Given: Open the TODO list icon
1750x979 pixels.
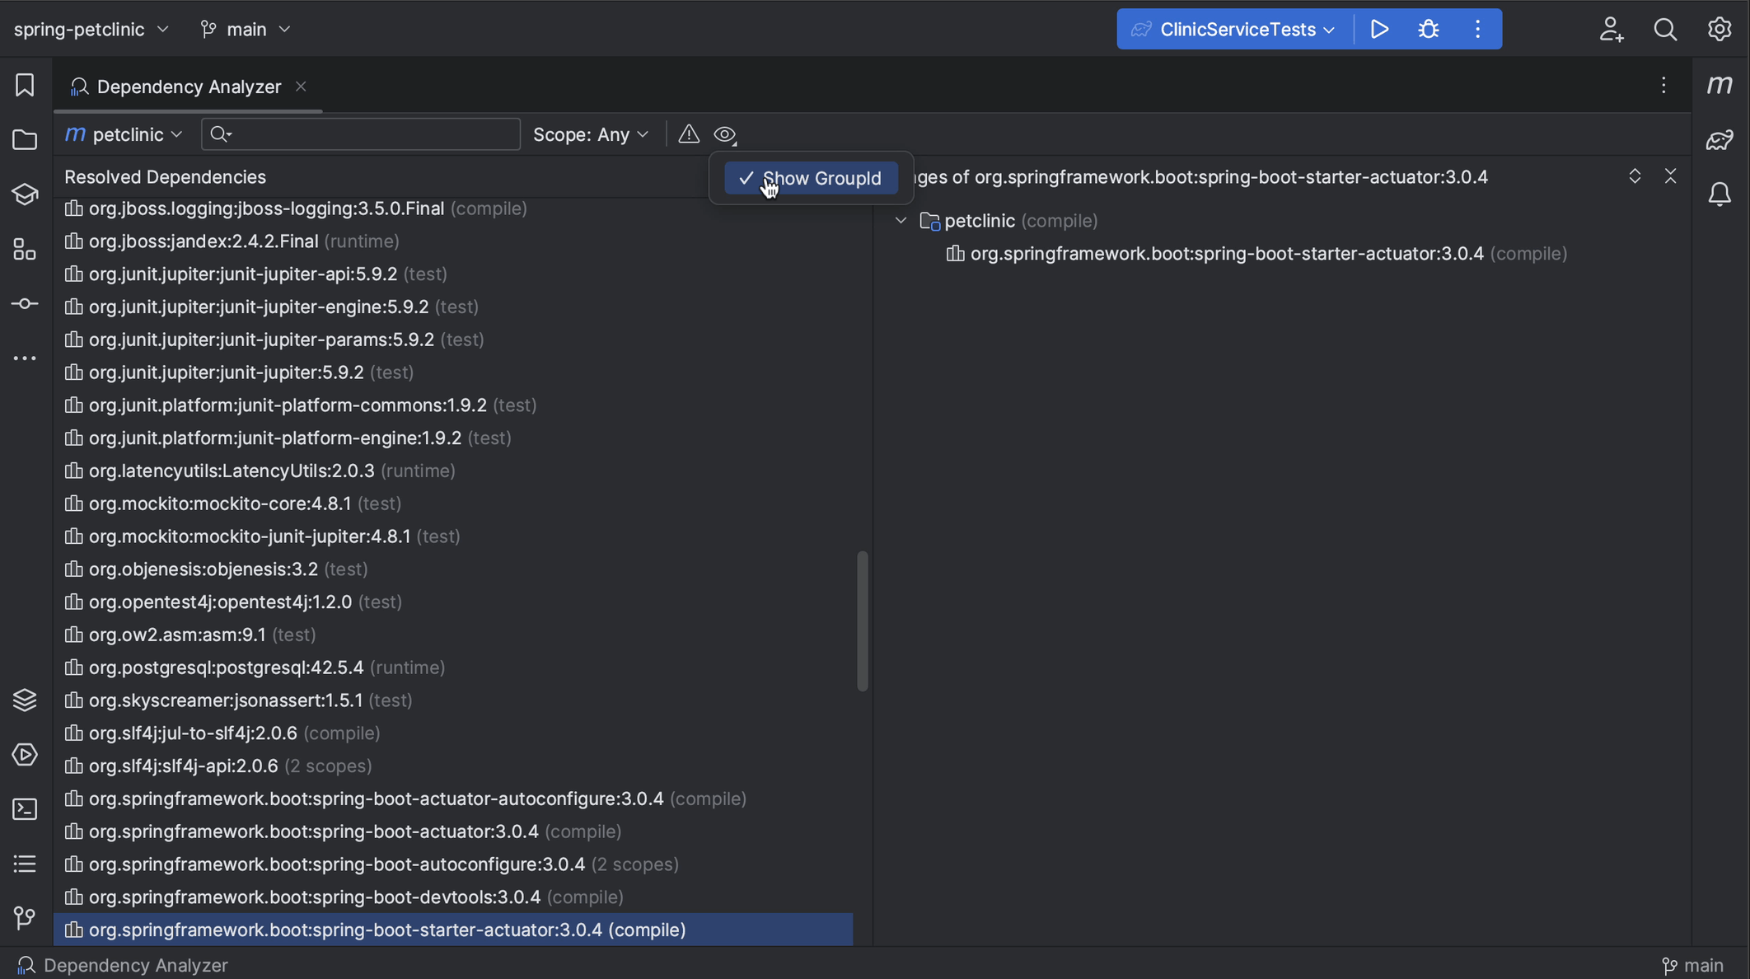Looking at the screenshot, I should (25, 864).
